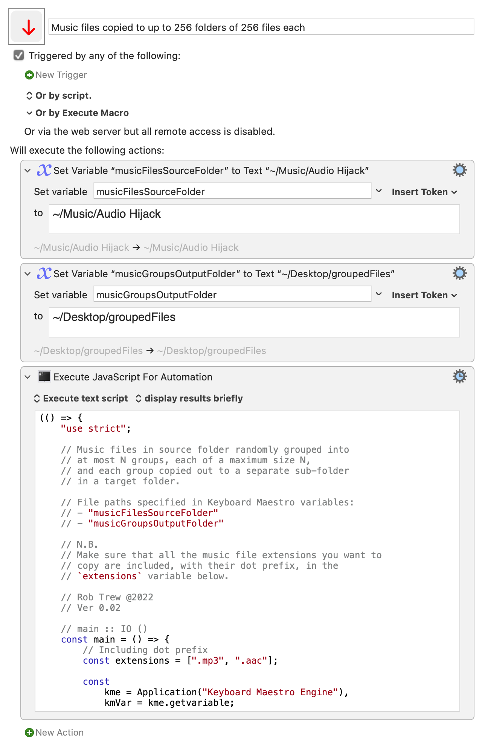Click the terminal icon of the Execute JavaScript action
The width and height of the screenshot is (482, 745).
44,377
